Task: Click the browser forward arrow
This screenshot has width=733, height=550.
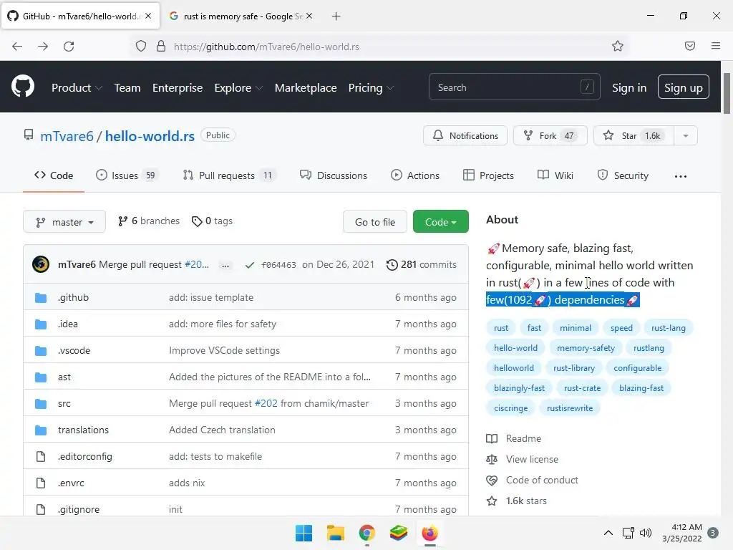Action: (43, 47)
